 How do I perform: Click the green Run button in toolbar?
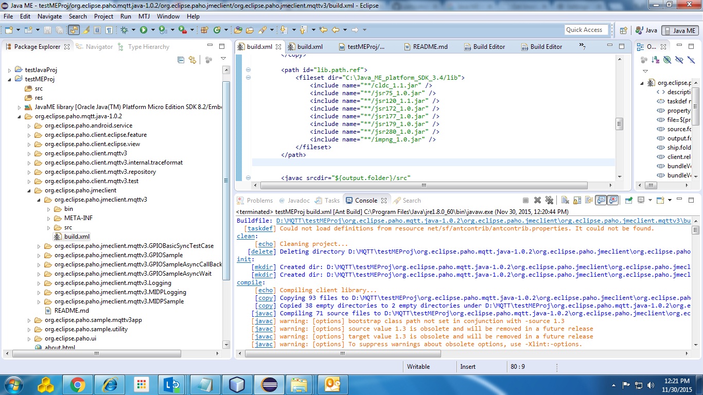(x=144, y=30)
